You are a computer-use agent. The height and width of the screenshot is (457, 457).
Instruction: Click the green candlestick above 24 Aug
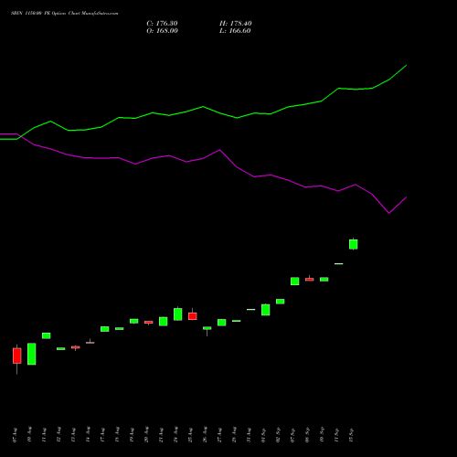(x=178, y=314)
